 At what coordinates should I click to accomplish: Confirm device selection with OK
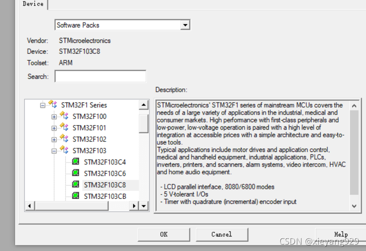pyautogui.click(x=164, y=235)
